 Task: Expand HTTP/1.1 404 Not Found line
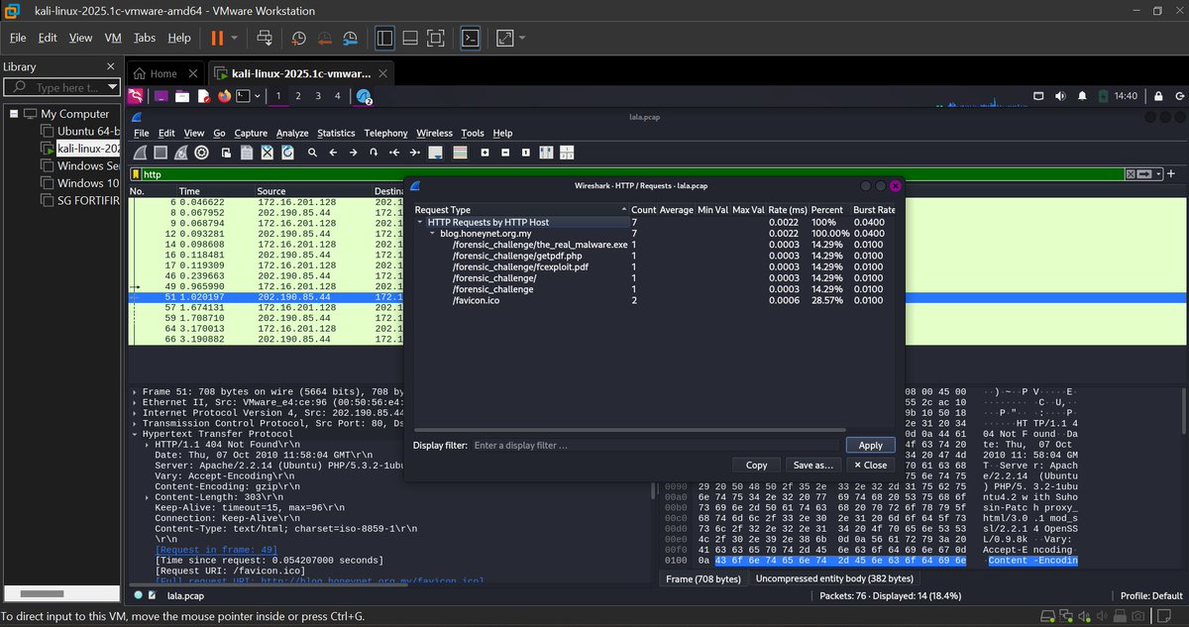point(149,445)
